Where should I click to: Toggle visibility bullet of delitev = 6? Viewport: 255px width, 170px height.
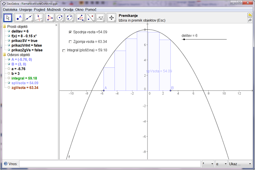point(9,31)
